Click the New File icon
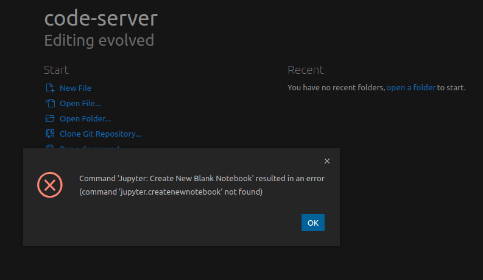The height and width of the screenshot is (280, 483). point(50,88)
